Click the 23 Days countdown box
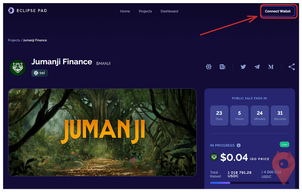The image size is (302, 192). click(219, 115)
